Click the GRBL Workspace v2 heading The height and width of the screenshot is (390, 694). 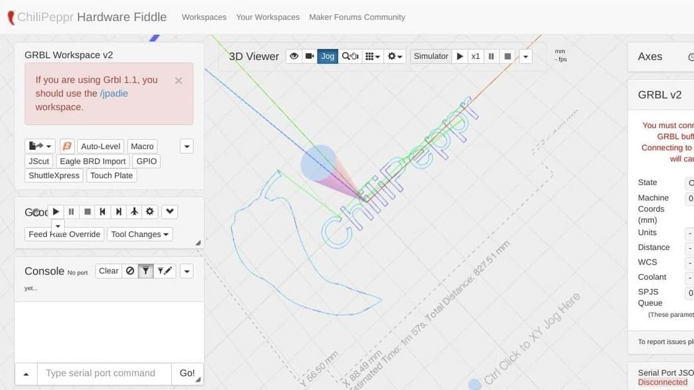69,55
